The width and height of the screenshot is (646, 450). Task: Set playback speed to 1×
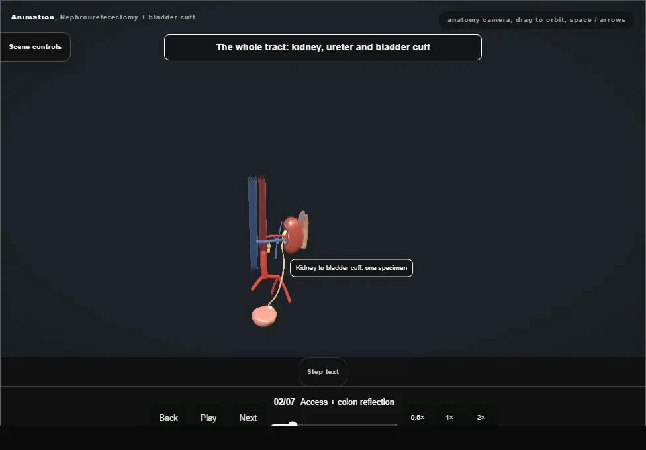(449, 417)
